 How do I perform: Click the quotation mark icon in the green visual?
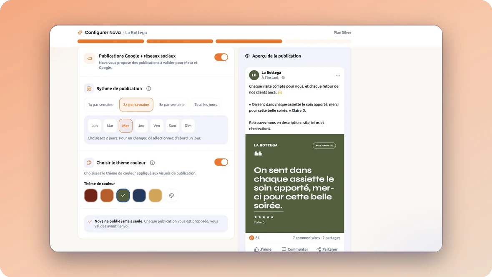coord(258,154)
